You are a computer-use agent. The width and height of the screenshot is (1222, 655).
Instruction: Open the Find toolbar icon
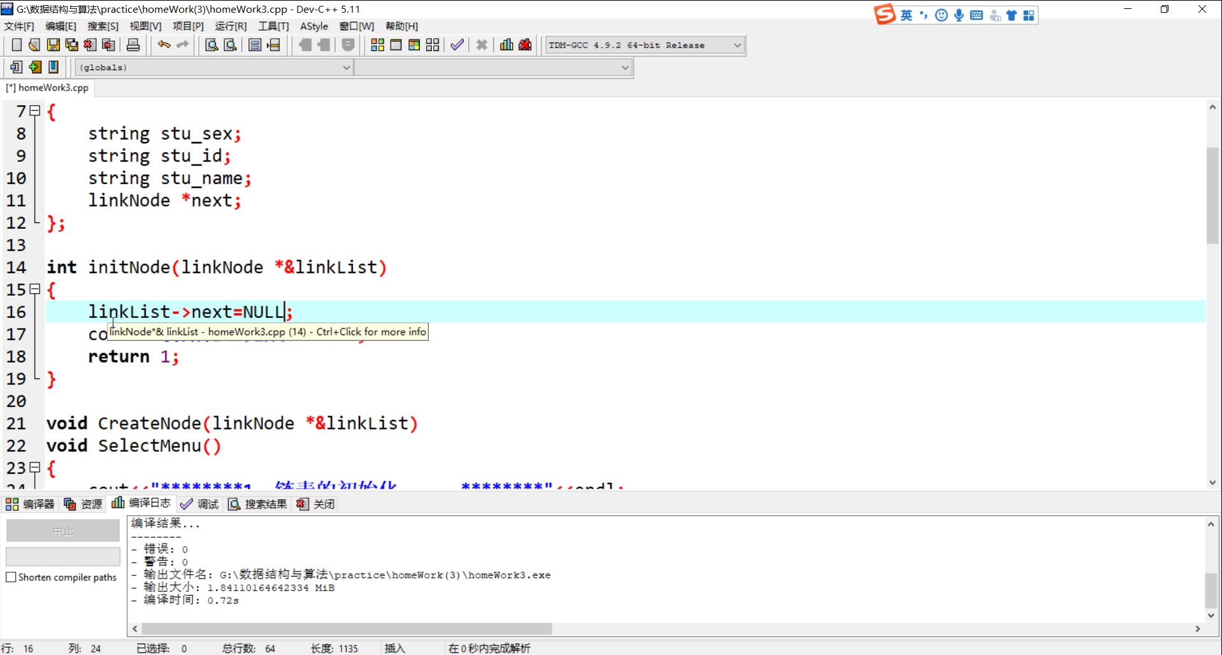(x=212, y=45)
